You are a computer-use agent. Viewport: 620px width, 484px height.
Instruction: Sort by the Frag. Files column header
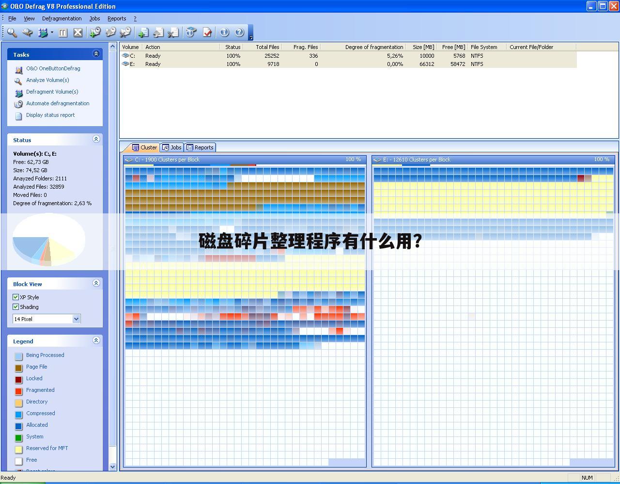click(x=301, y=47)
